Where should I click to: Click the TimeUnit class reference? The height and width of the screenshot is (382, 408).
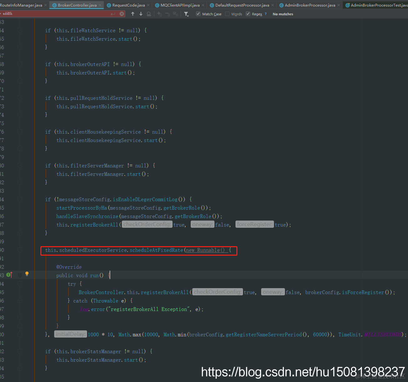tap(350, 334)
